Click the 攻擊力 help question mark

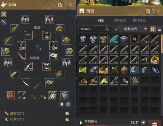[x=22, y=113]
